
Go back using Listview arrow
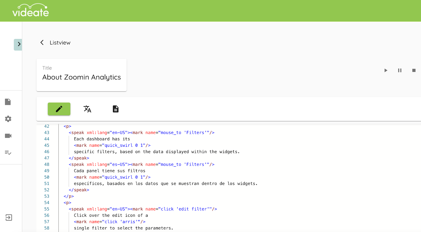pos(42,43)
